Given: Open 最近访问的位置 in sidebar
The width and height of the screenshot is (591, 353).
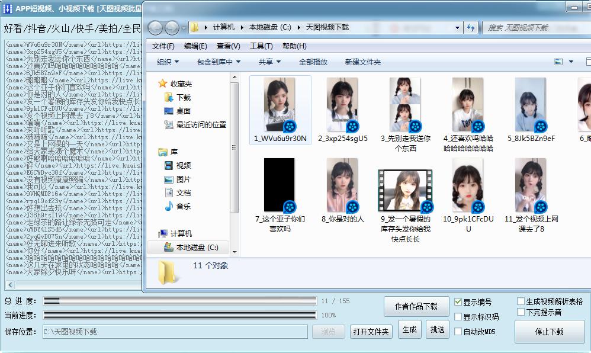Looking at the screenshot, I should pyautogui.click(x=195, y=124).
